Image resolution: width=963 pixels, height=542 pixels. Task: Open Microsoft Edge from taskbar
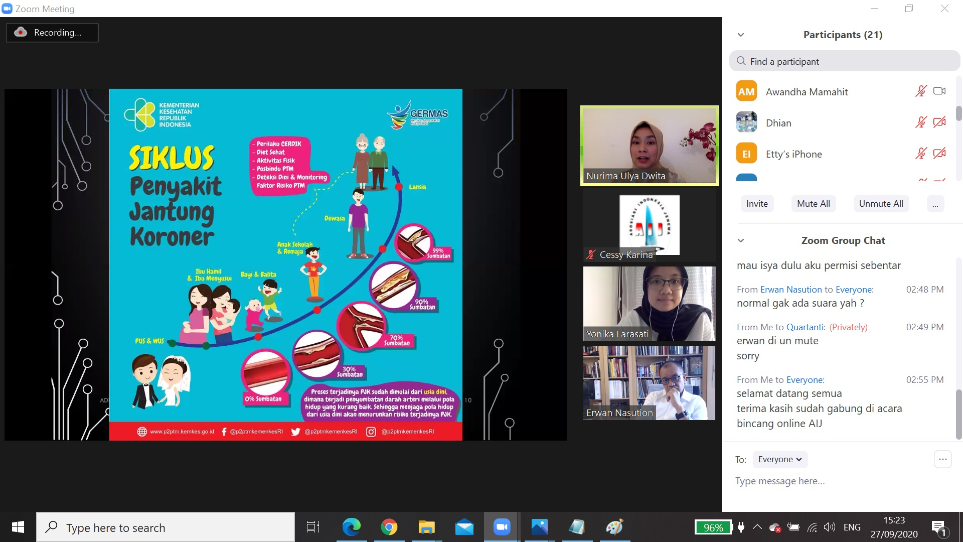pyautogui.click(x=351, y=527)
